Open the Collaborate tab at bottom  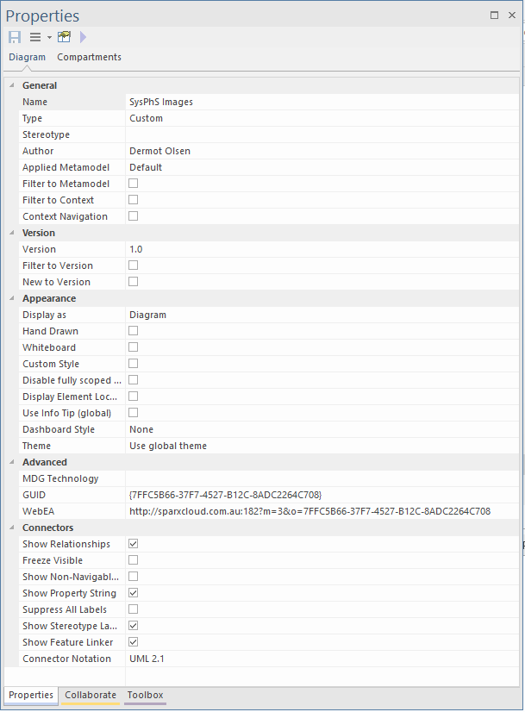click(x=91, y=695)
